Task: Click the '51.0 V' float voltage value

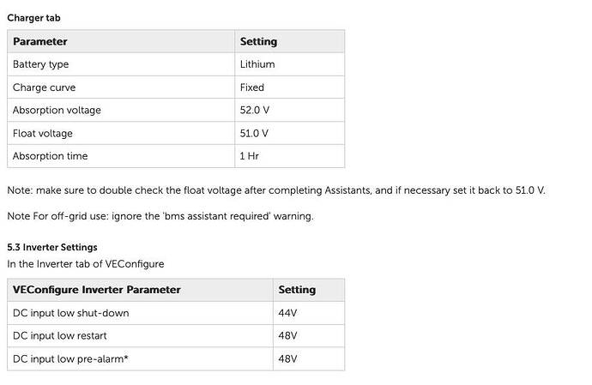Action: [x=254, y=133]
